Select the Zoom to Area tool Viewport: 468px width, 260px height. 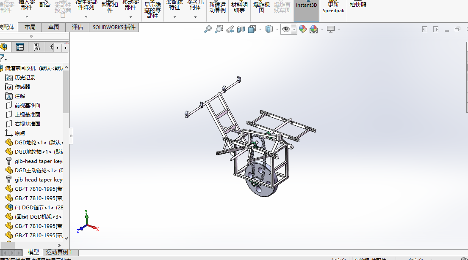point(219,29)
